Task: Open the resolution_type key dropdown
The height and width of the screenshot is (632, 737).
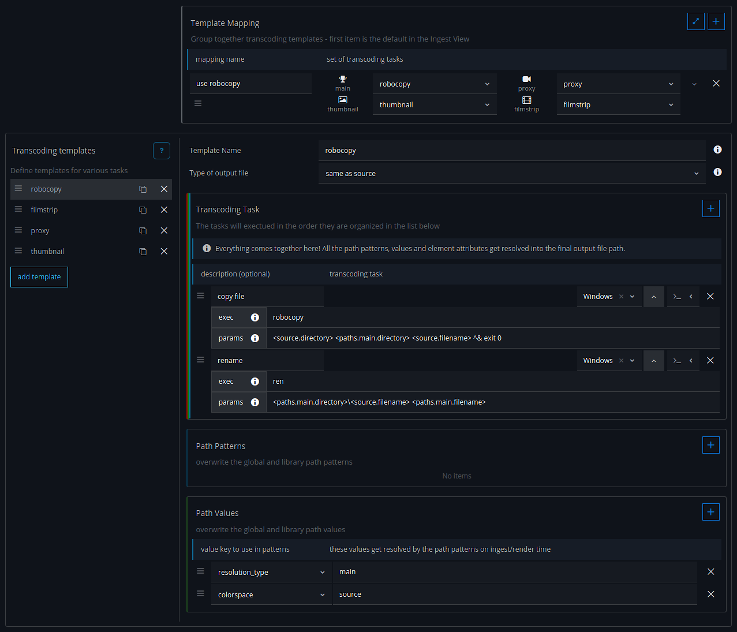Action: (271, 573)
